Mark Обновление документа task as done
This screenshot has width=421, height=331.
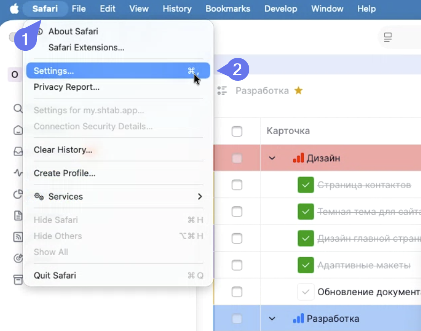click(x=305, y=292)
